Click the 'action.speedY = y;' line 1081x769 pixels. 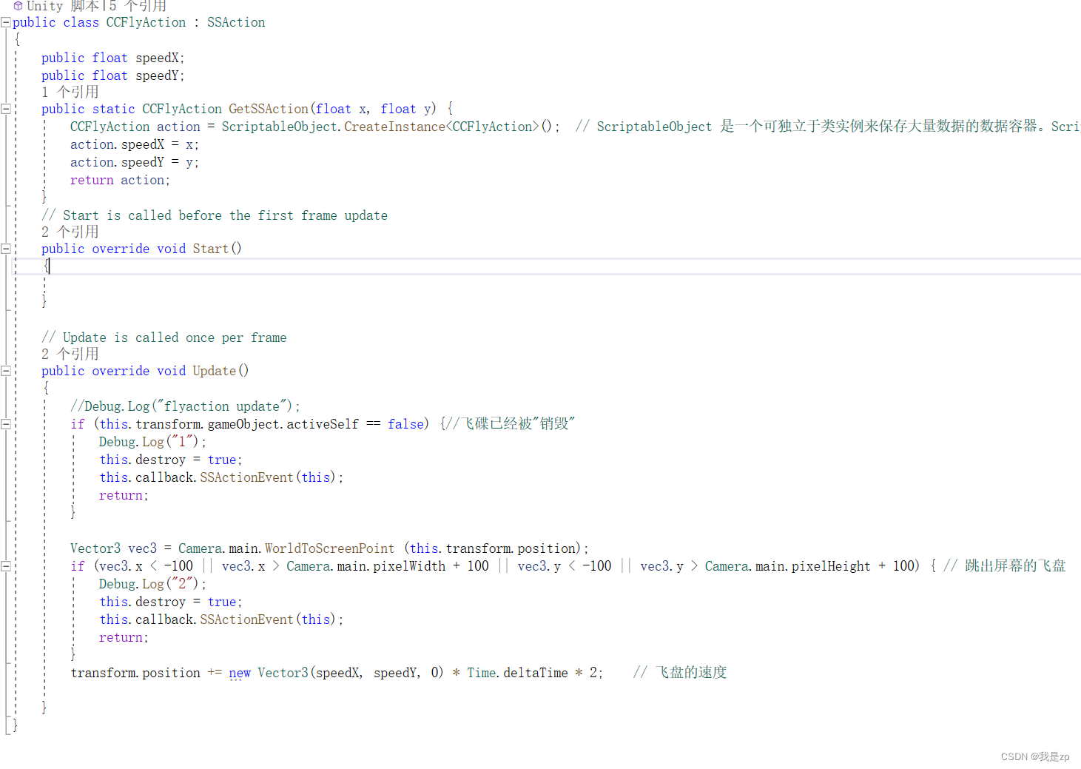[x=135, y=162]
